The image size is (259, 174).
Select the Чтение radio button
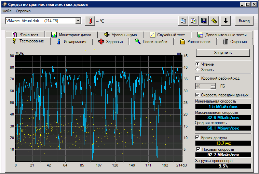[x=197, y=64]
